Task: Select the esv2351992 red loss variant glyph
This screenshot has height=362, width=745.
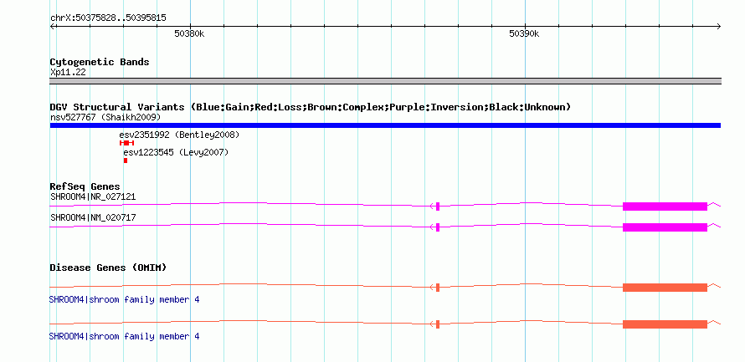Action: 127,143
